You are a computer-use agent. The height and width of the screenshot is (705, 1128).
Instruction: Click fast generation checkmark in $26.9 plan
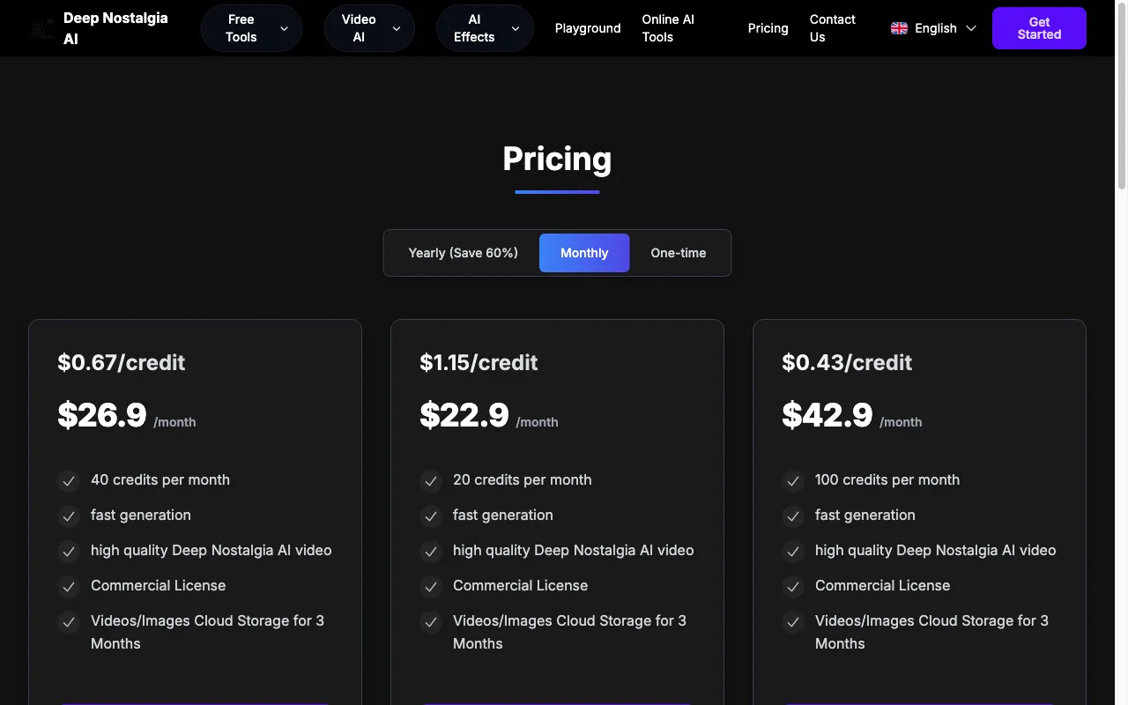pos(69,516)
